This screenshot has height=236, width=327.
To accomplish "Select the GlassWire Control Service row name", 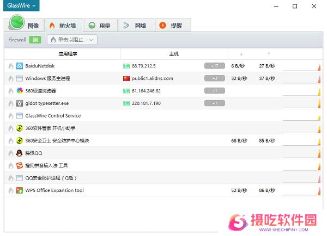I will click(53, 116).
